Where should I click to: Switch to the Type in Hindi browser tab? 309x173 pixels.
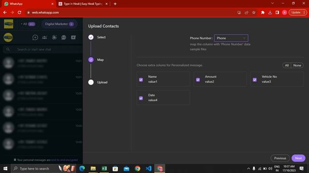83,4
